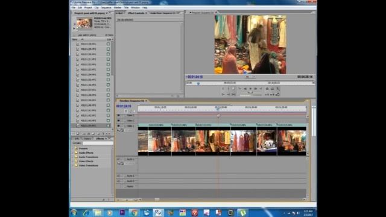
Task: Click the jog wheel strip in Program monitor
Action: 250,95
